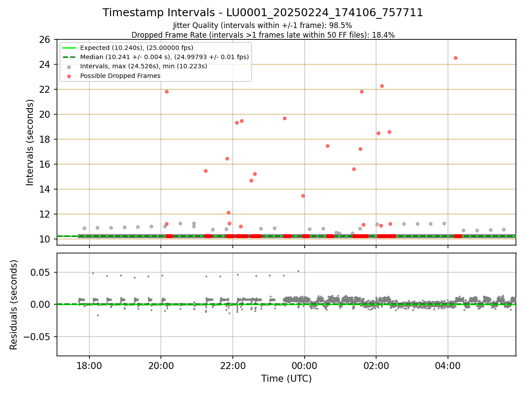526x394 pixels.
Task: Click the red point at 16.4 seconds before 22:00
Action: coord(227,158)
